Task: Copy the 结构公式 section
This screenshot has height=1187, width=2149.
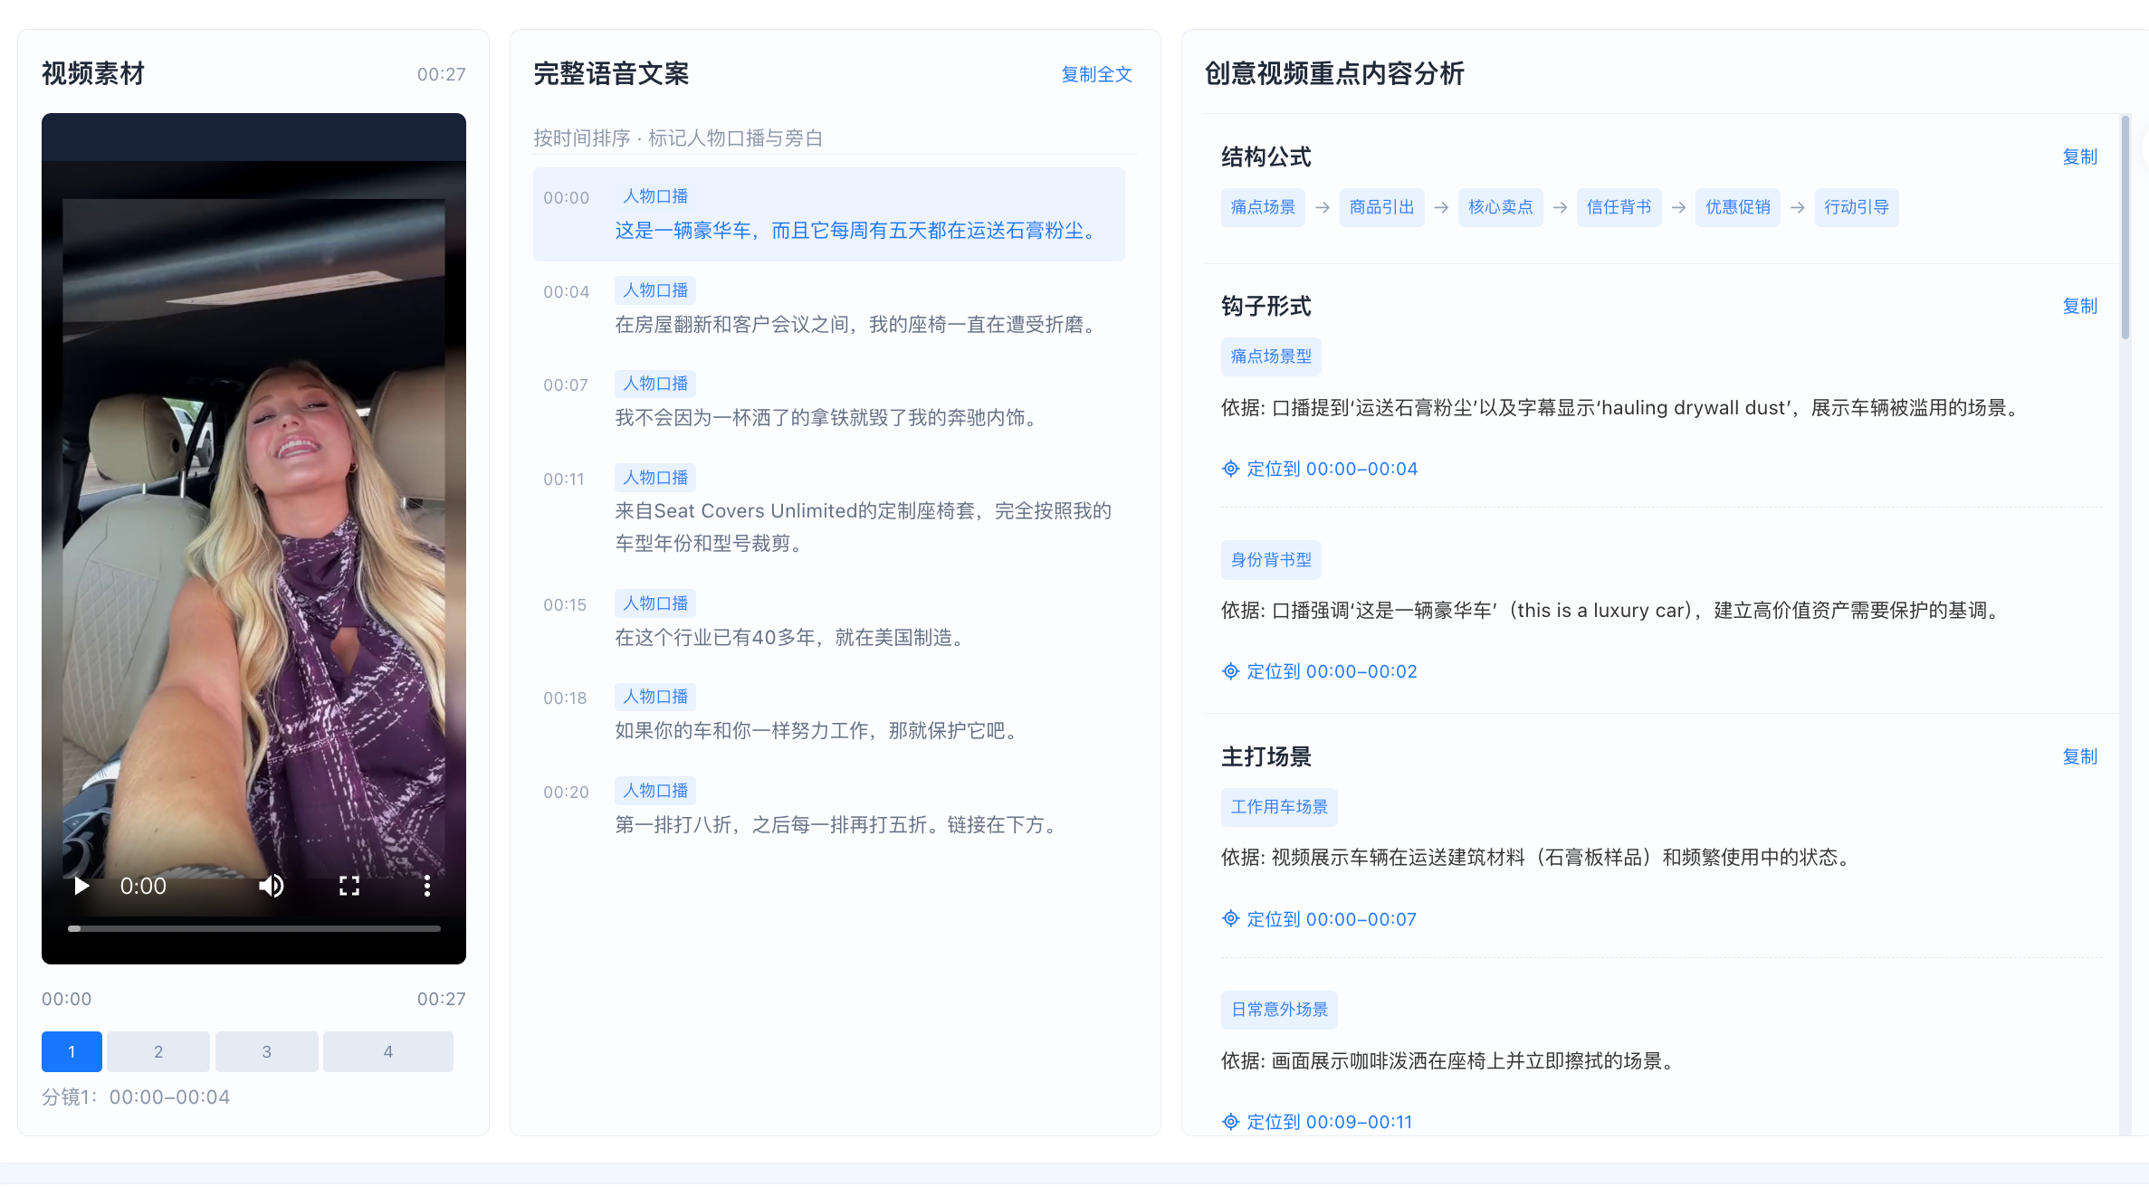Action: tap(2079, 157)
